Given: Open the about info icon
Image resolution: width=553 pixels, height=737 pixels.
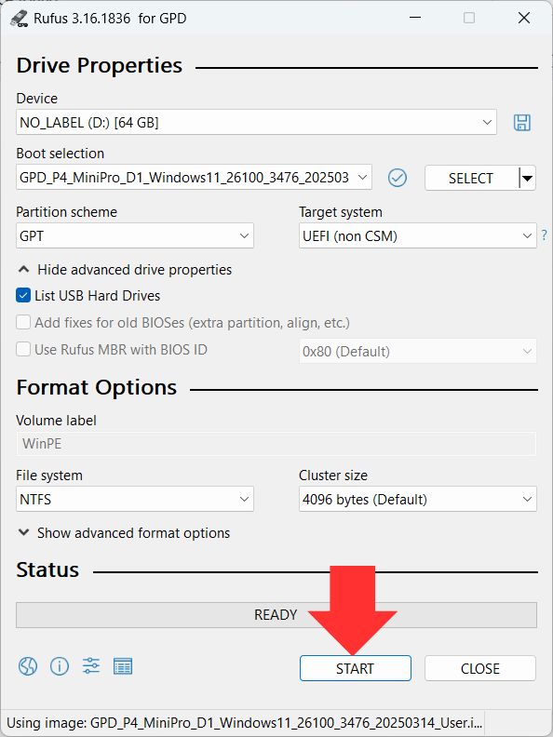Looking at the screenshot, I should [x=60, y=666].
